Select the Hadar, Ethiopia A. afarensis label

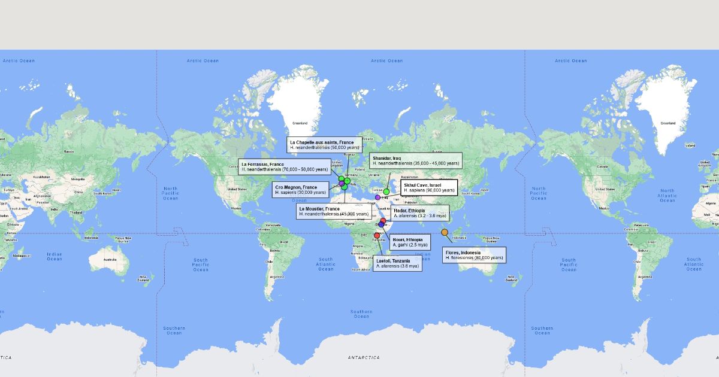click(419, 213)
